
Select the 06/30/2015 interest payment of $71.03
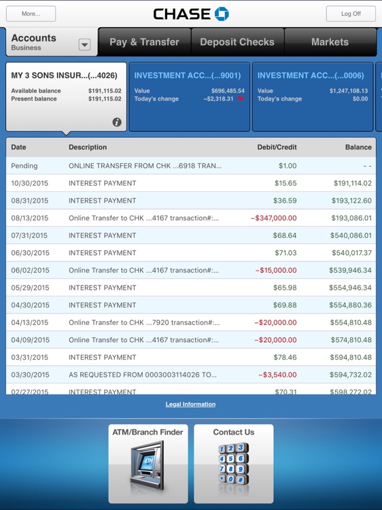coord(191,253)
